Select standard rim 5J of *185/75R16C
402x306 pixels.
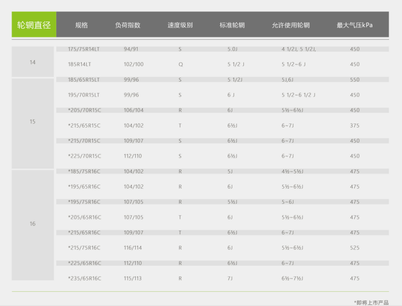click(230, 171)
